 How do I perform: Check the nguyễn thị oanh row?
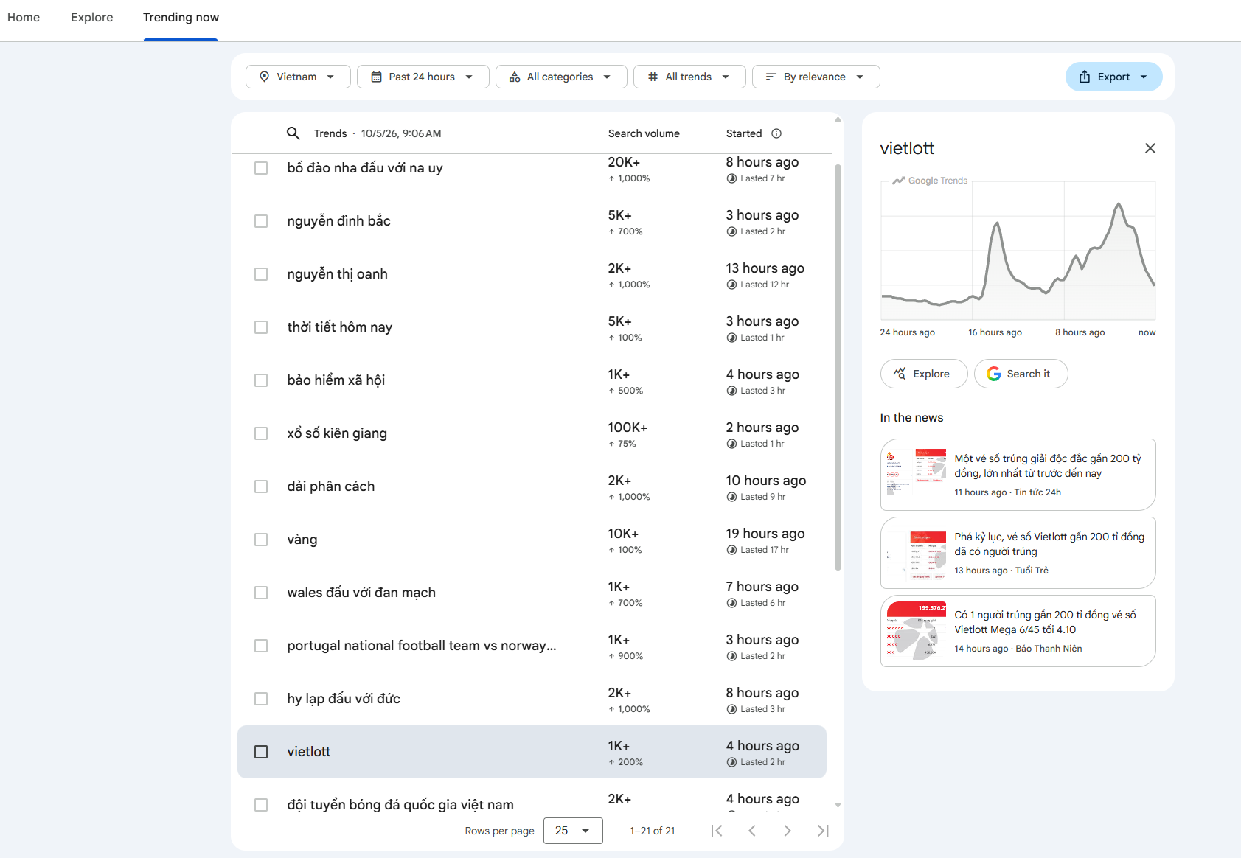[261, 274]
